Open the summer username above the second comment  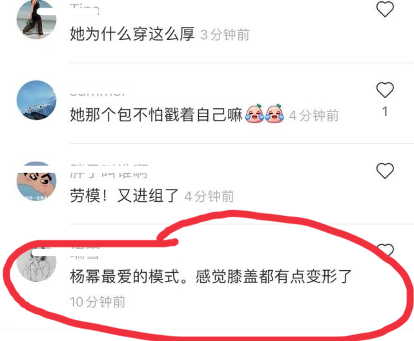pos(98,92)
